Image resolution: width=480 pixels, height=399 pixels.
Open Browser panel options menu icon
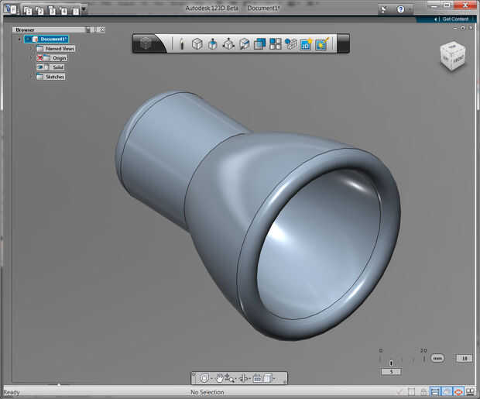[88, 29]
